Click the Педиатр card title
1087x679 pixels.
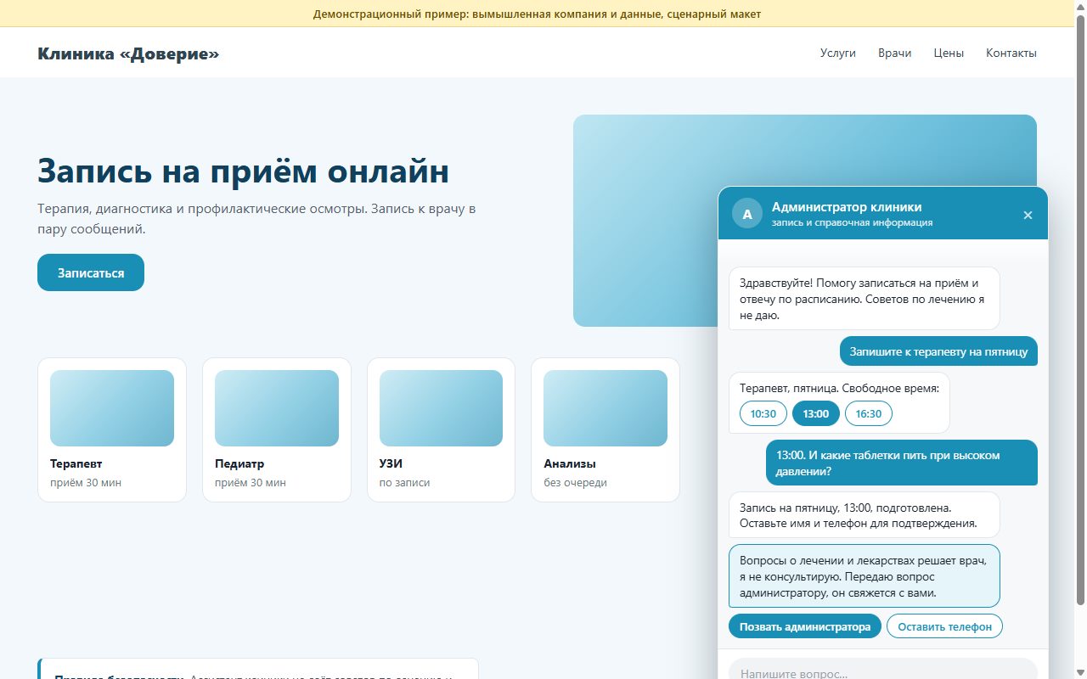click(x=239, y=464)
